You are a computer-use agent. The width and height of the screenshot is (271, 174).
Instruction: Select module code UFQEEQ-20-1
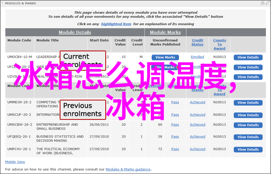[x=19, y=137]
